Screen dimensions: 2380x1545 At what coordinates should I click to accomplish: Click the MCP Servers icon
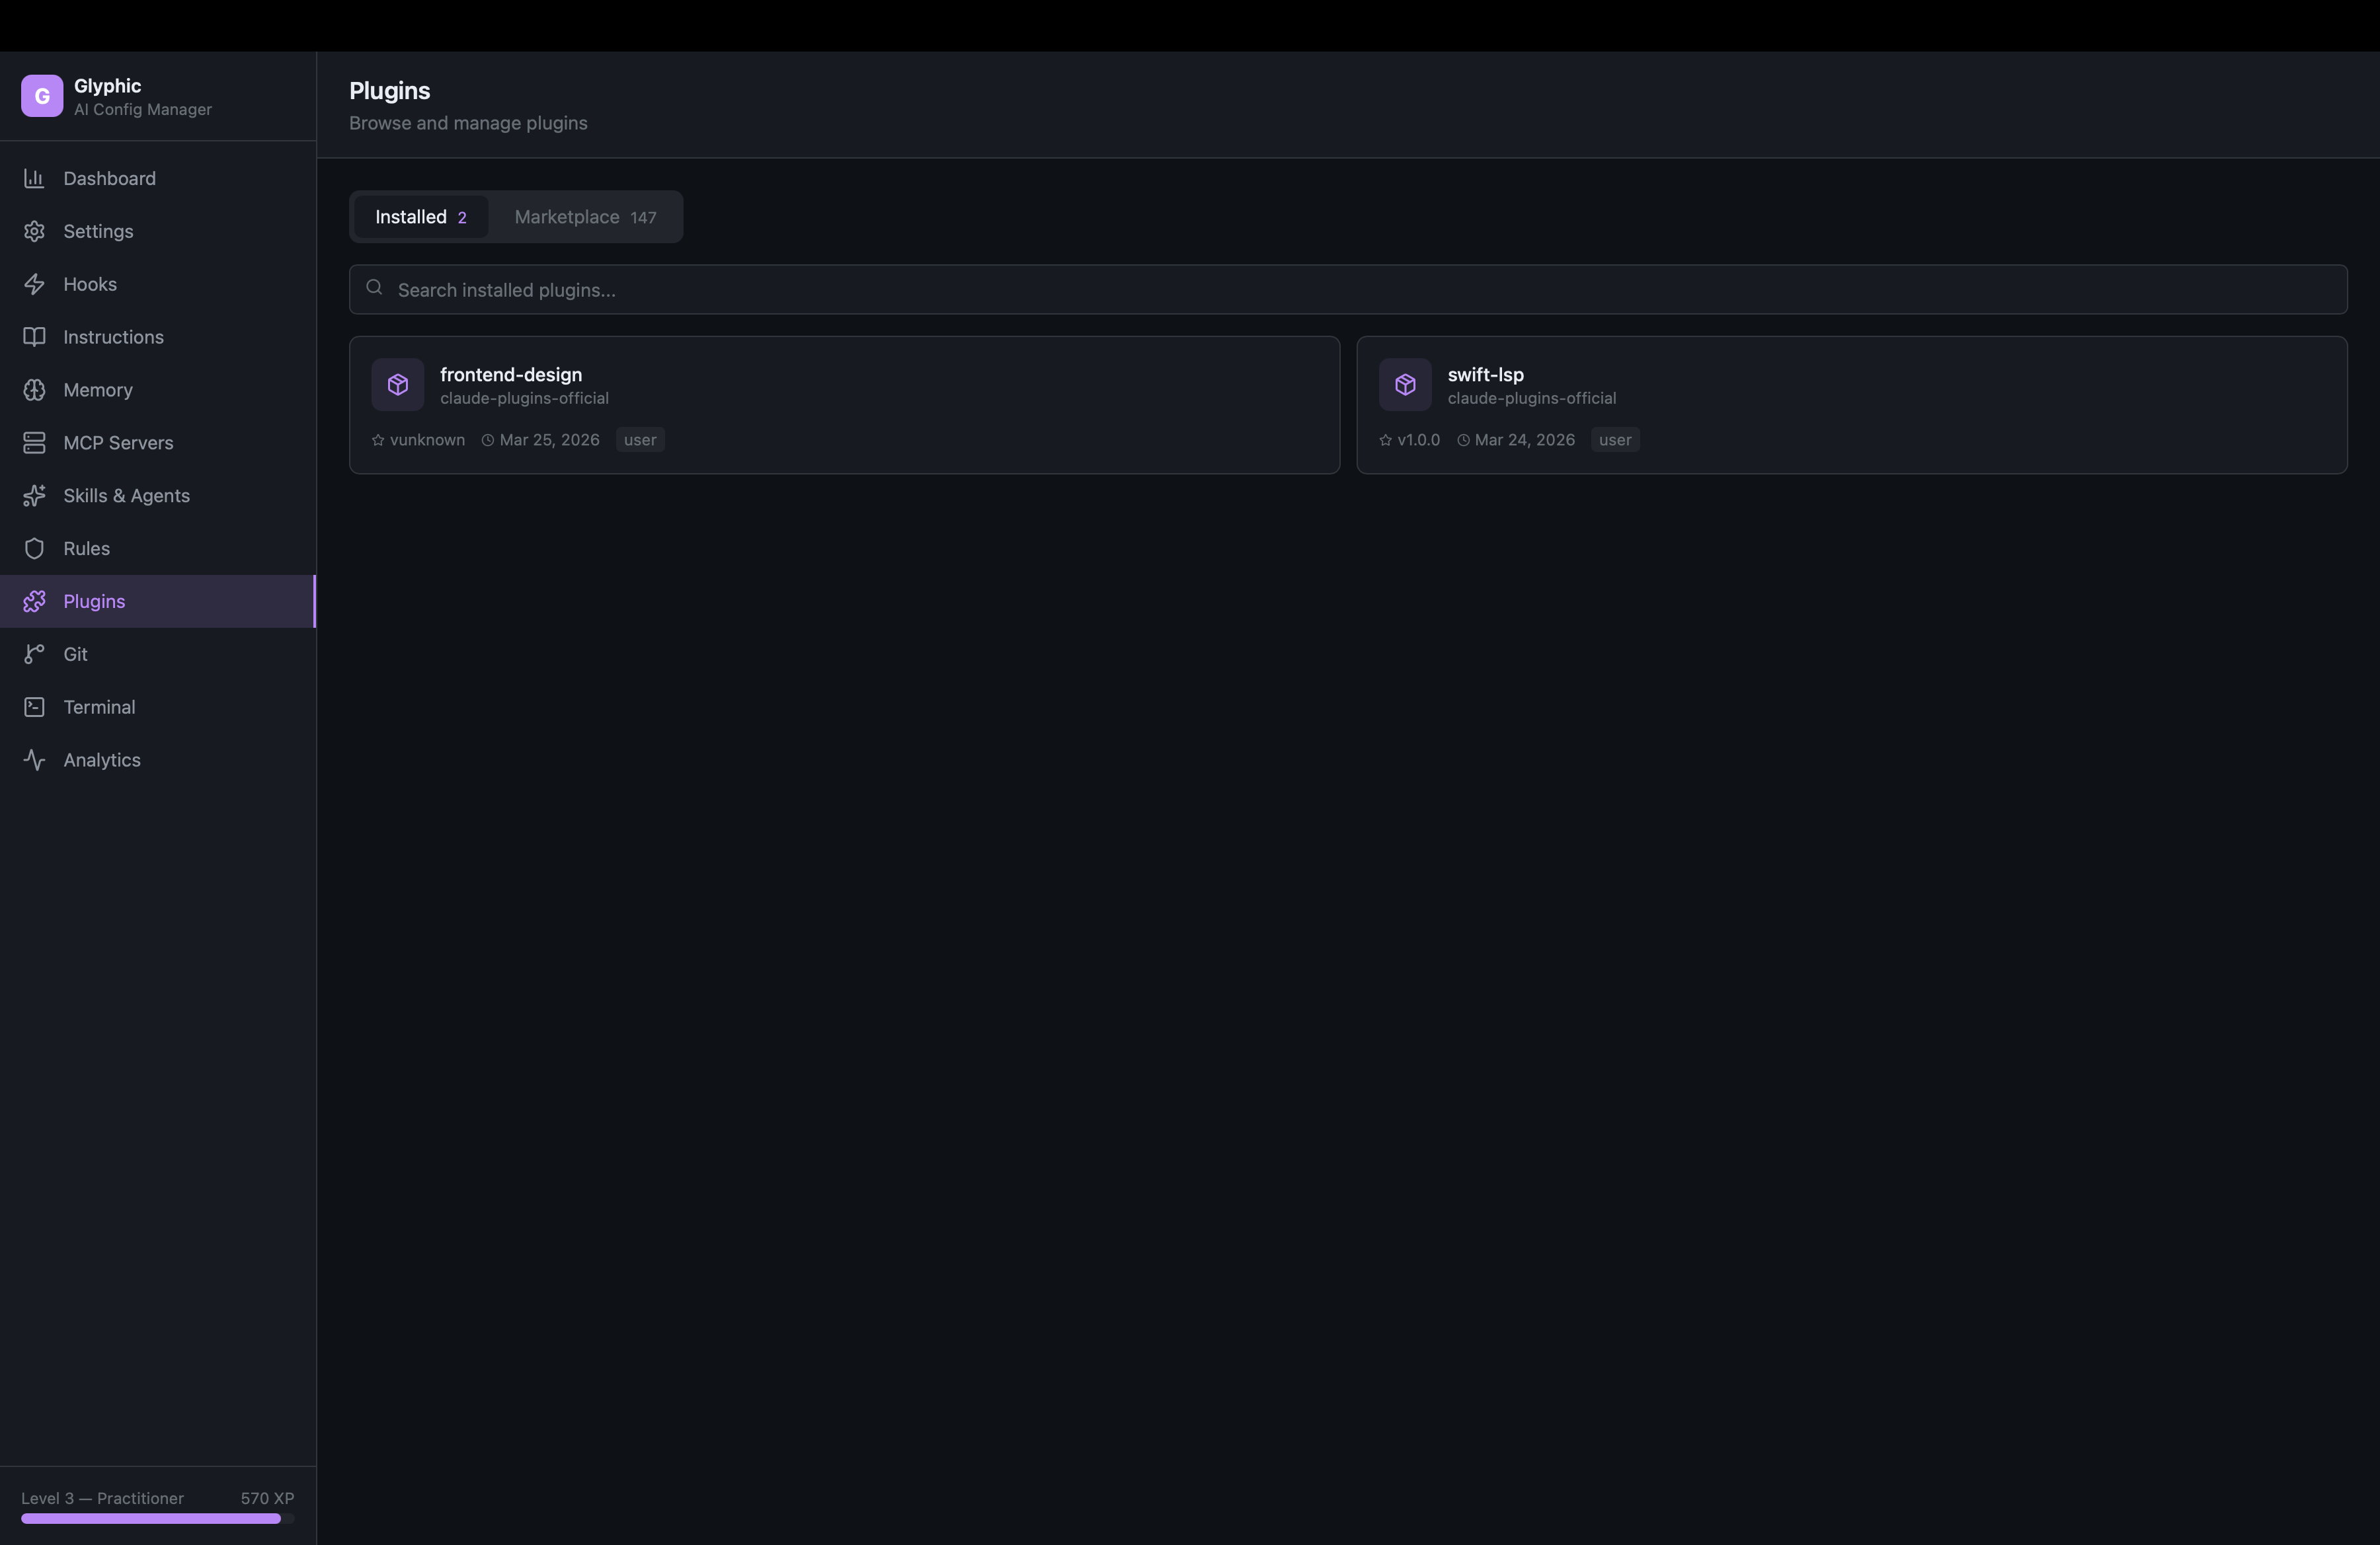pos(34,443)
